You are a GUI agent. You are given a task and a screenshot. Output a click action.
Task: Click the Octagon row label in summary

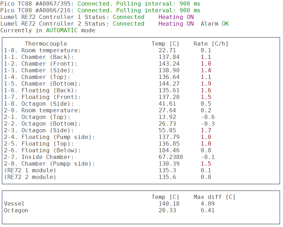16,210
